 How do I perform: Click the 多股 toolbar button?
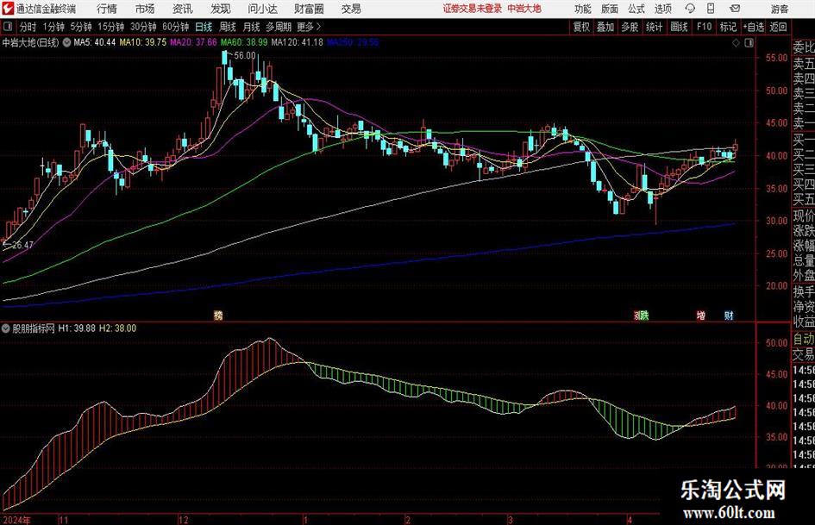[630, 27]
